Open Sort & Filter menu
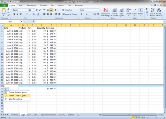 coord(153,12)
